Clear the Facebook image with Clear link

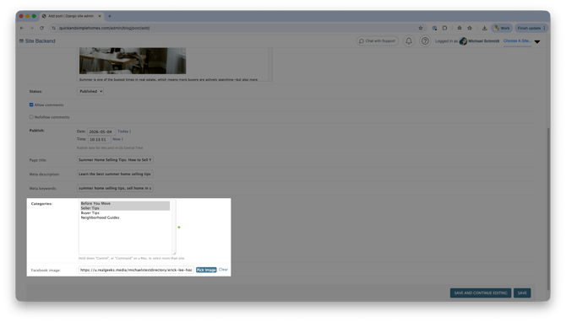pyautogui.click(x=223, y=270)
